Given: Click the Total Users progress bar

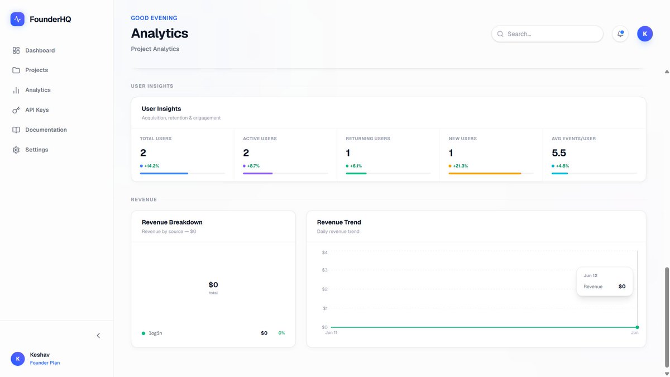Looking at the screenshot, I should coord(183,174).
